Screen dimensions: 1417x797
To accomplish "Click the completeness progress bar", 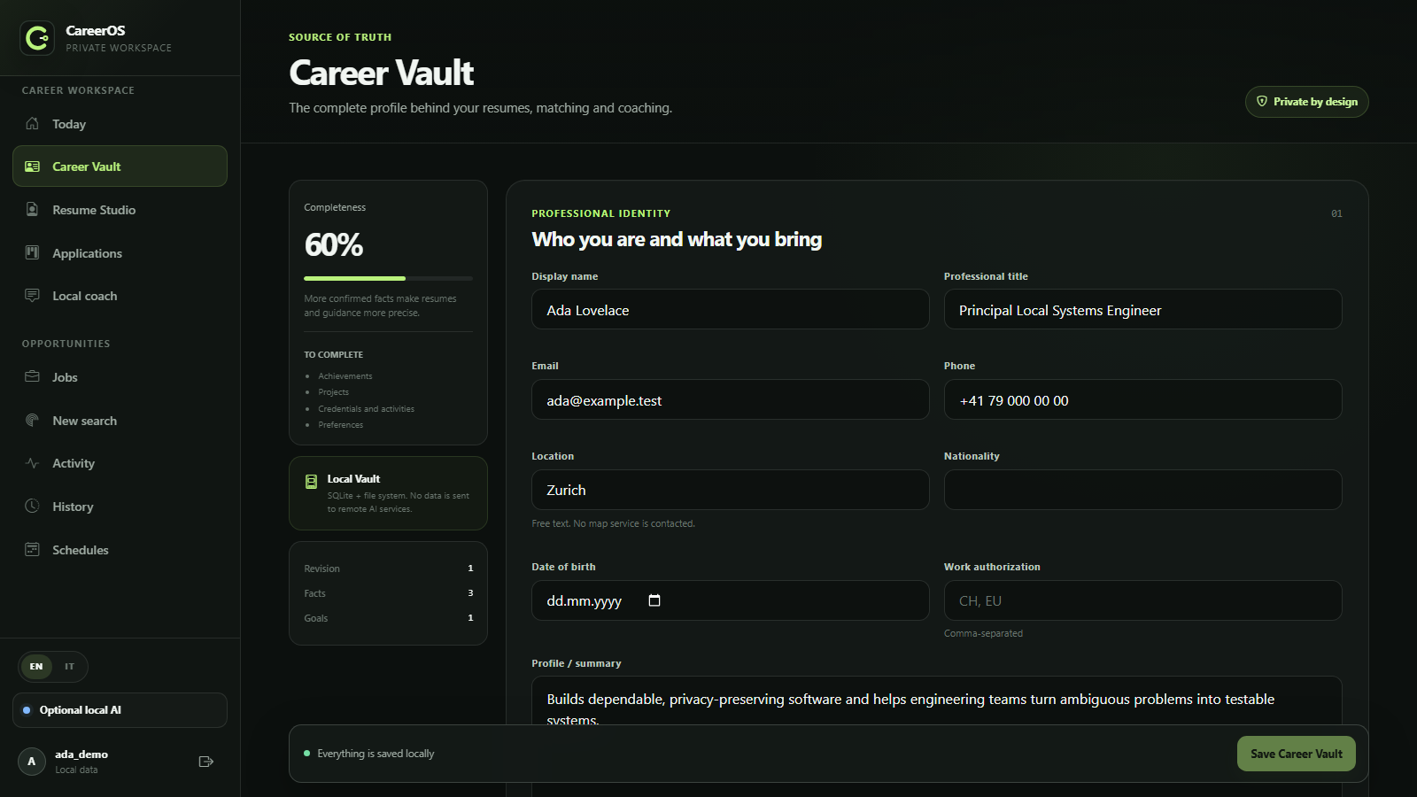I will coord(388,278).
